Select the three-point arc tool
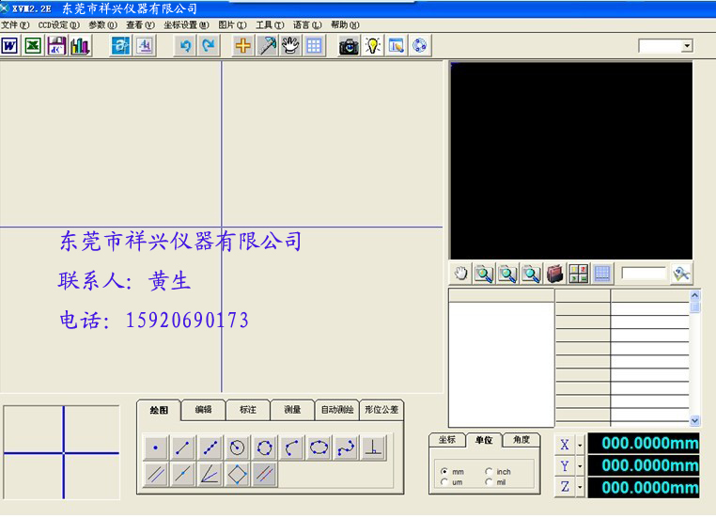The height and width of the screenshot is (518, 716). (291, 447)
